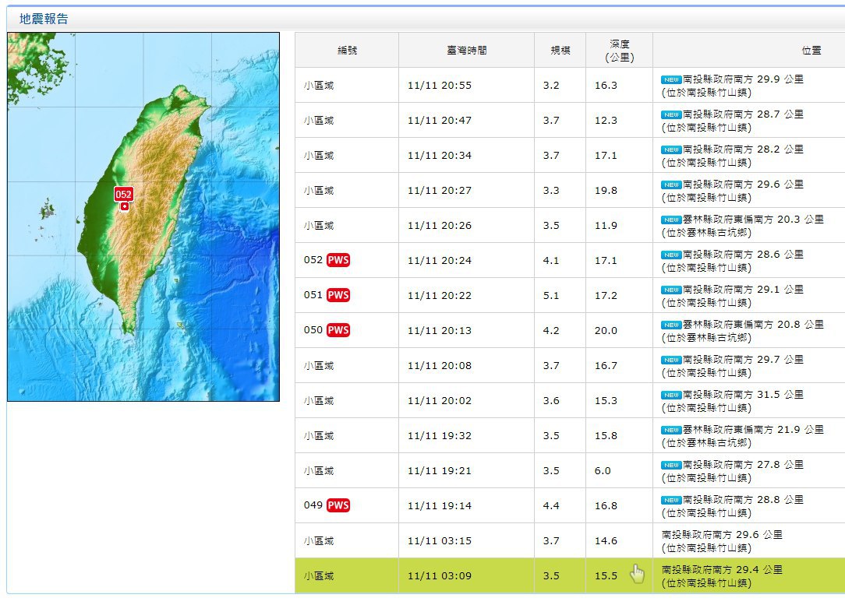Click the 位置 column header
Screen dimensions: 845x612
(x=811, y=50)
